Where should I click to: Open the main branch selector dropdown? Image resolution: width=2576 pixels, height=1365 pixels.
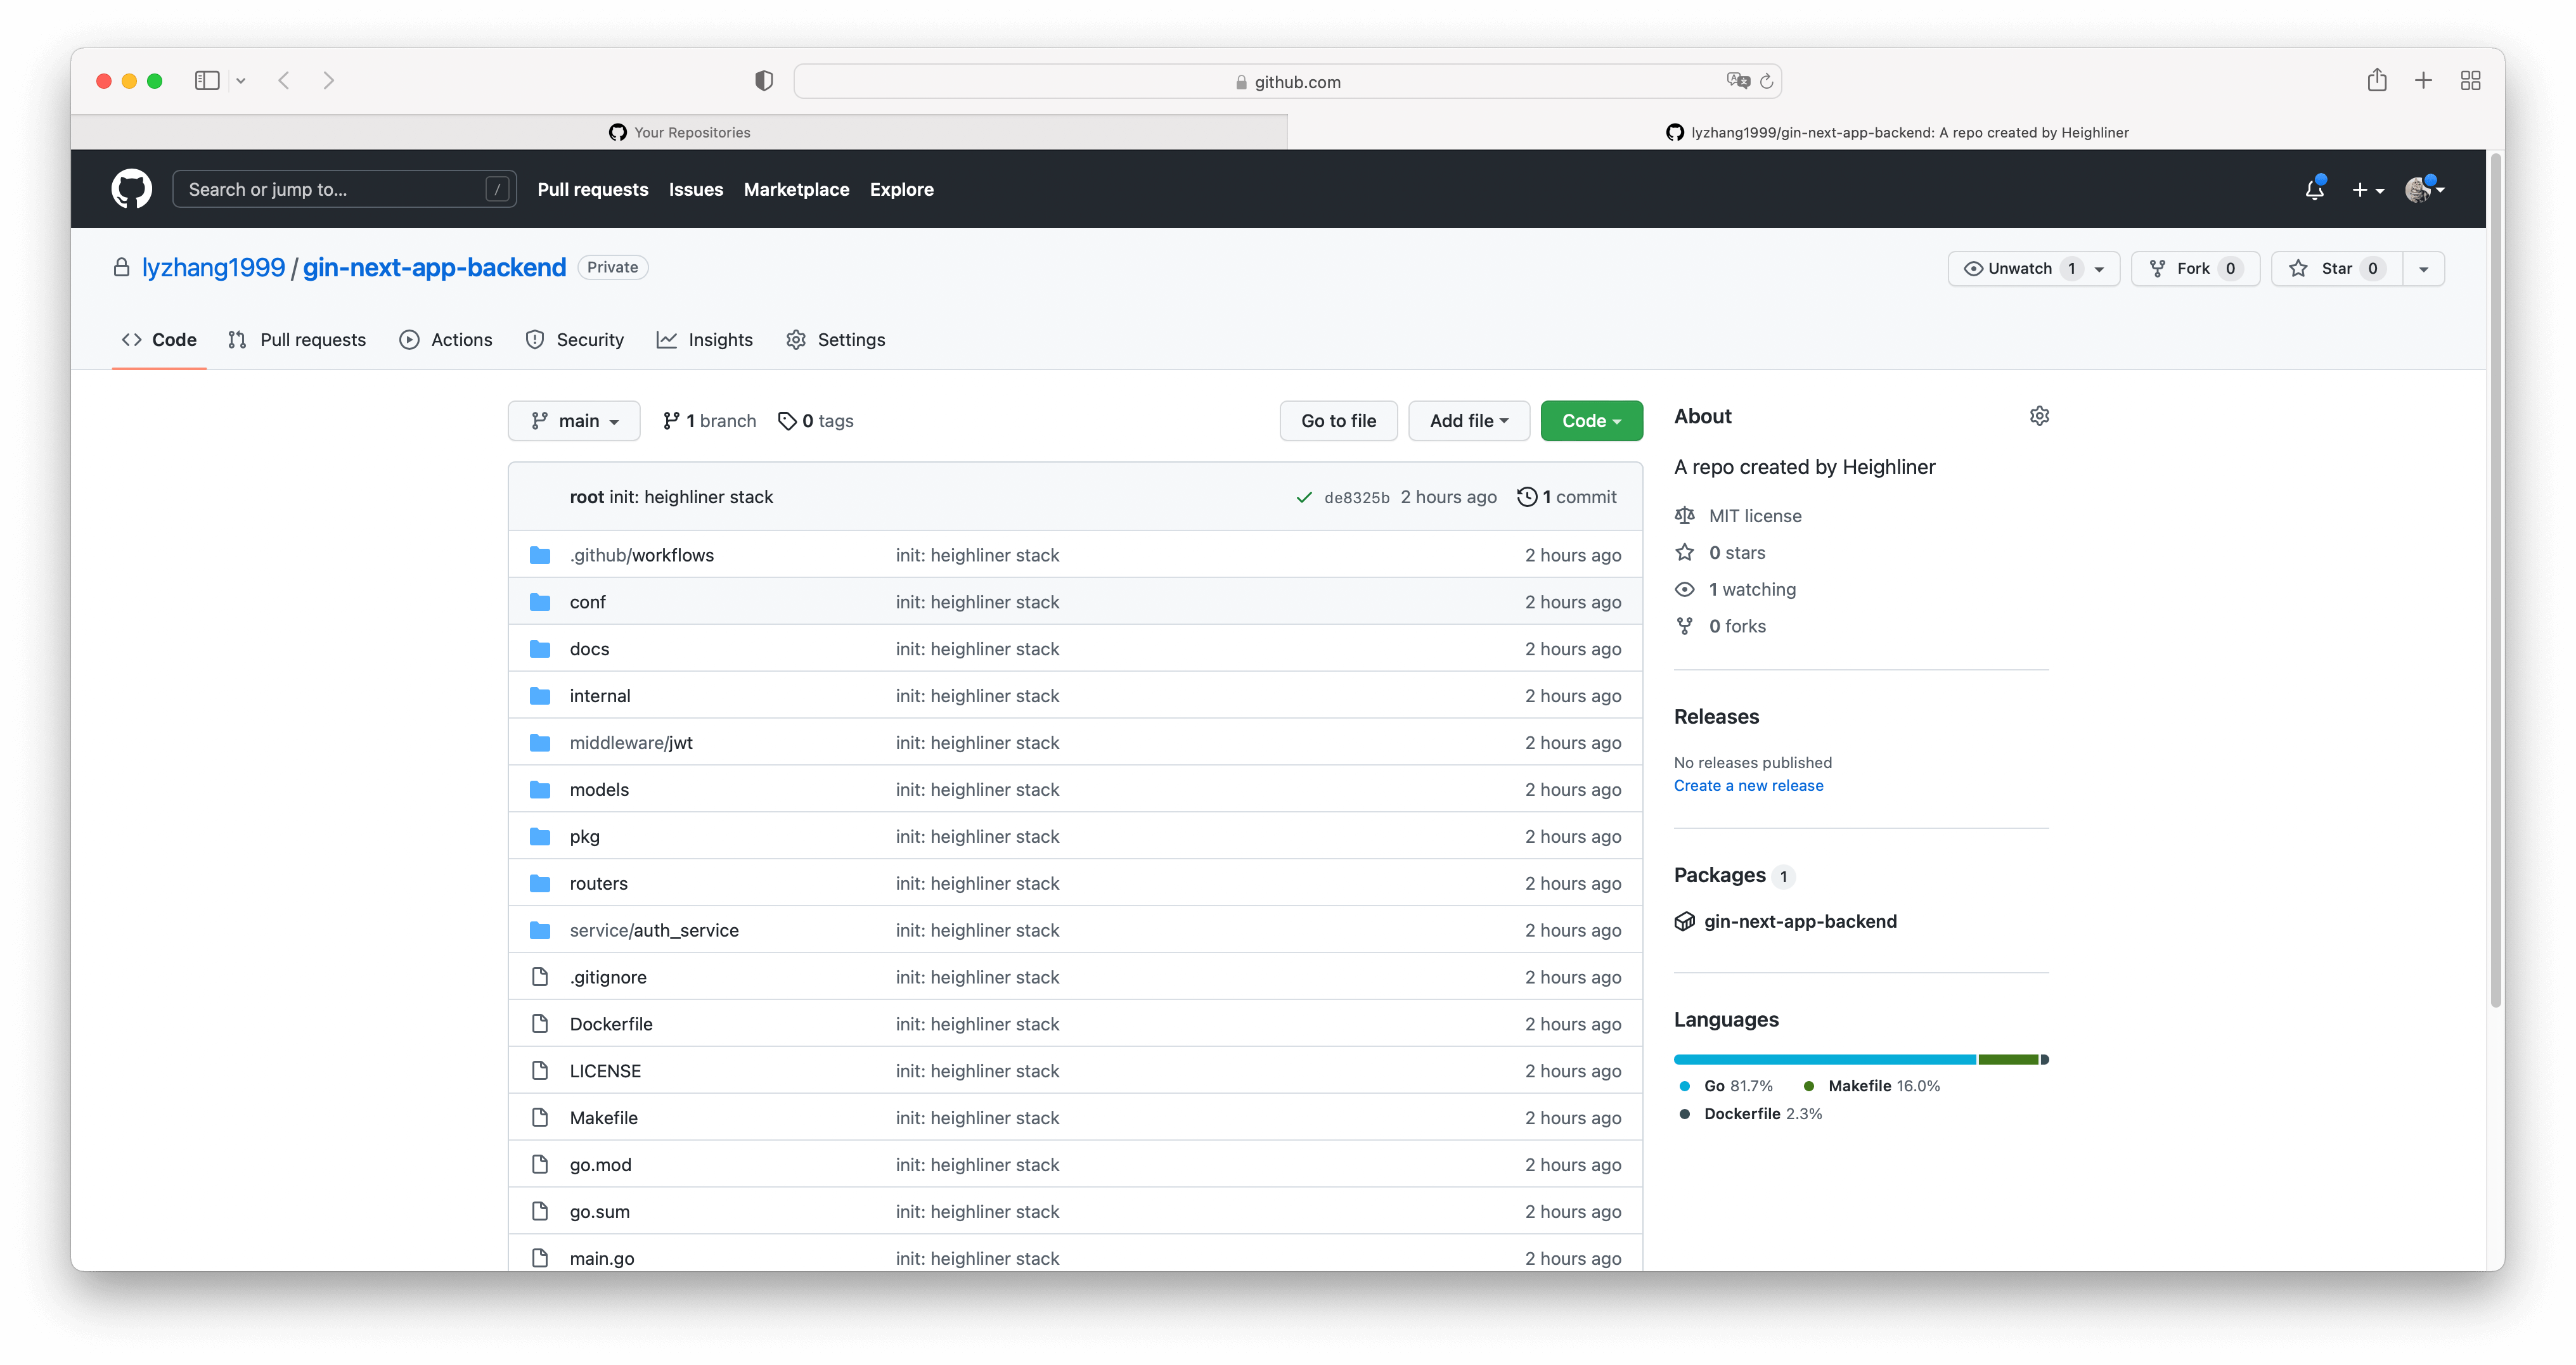click(574, 421)
